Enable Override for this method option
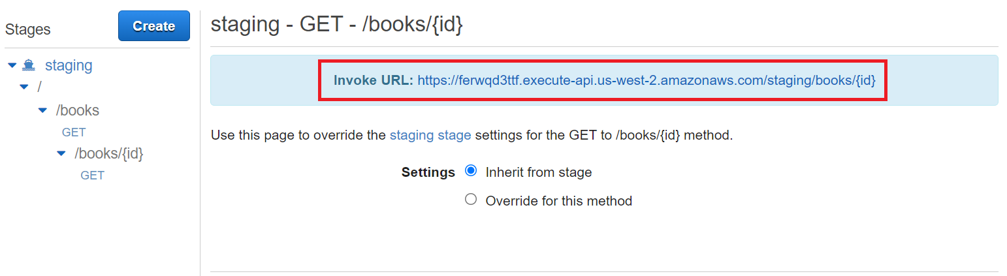 pos(471,200)
